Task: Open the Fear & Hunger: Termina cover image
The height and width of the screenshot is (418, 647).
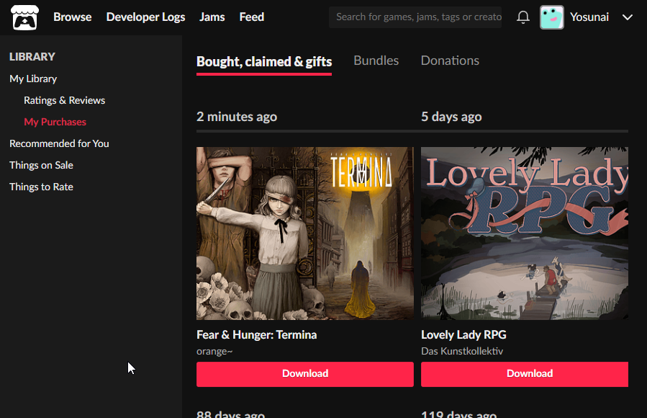Action: pos(305,234)
